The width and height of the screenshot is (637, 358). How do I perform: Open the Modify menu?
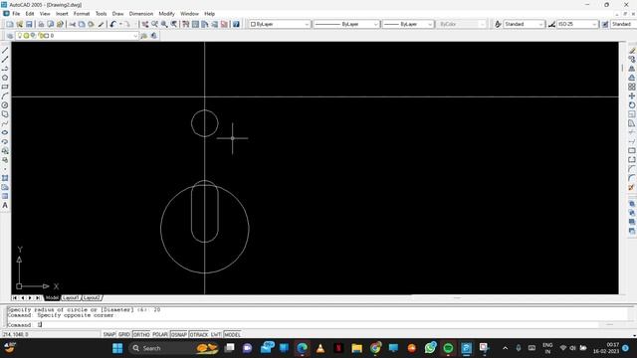point(166,14)
